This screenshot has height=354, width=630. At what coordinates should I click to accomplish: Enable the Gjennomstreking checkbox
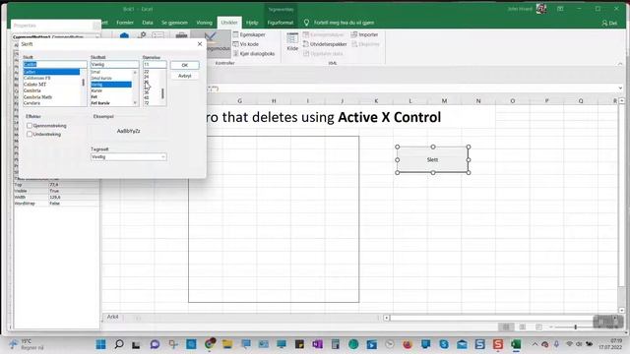point(30,126)
